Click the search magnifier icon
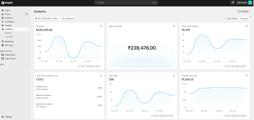This screenshot has width=254, height=120. coord(97,3)
